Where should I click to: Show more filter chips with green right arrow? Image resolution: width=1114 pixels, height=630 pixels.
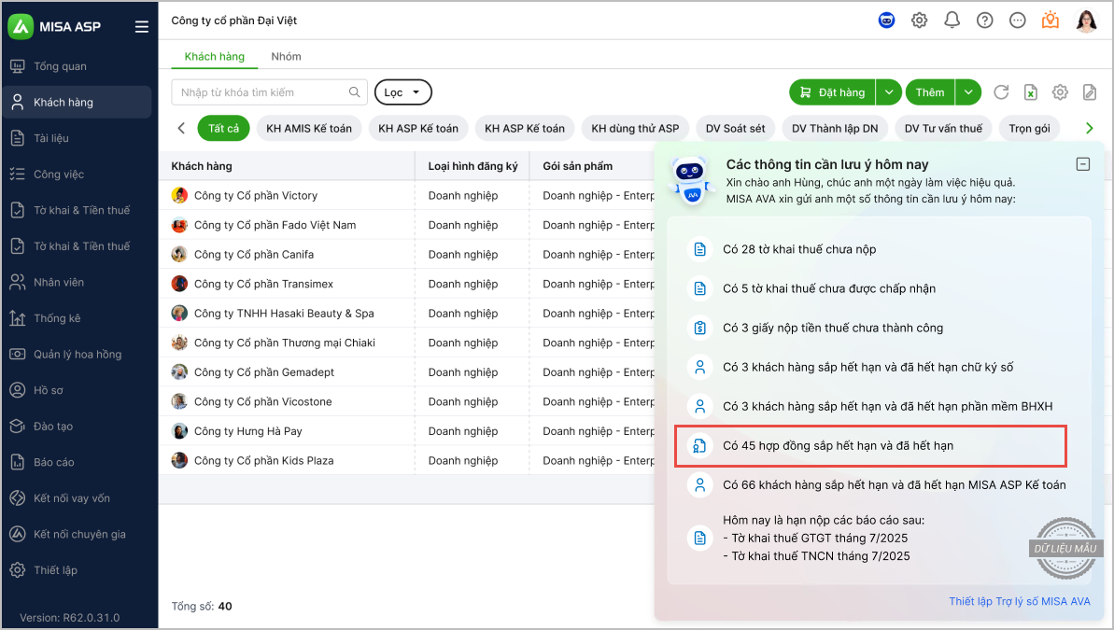point(1089,129)
